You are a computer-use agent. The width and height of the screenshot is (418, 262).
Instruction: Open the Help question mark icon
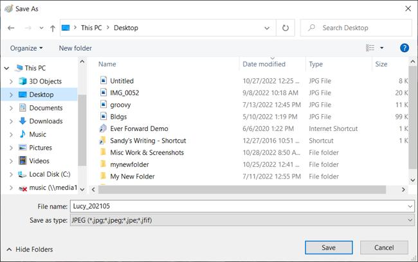[404, 48]
